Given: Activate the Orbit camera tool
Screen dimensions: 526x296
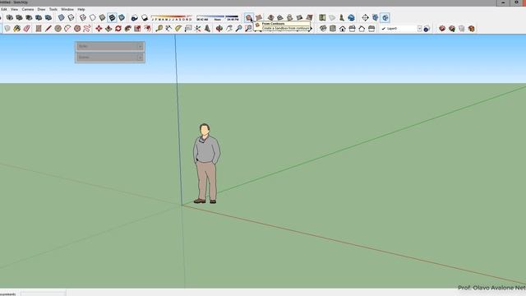Looking at the screenshot, I should point(219,29).
